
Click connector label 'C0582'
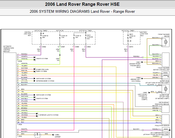(x=44, y=47)
